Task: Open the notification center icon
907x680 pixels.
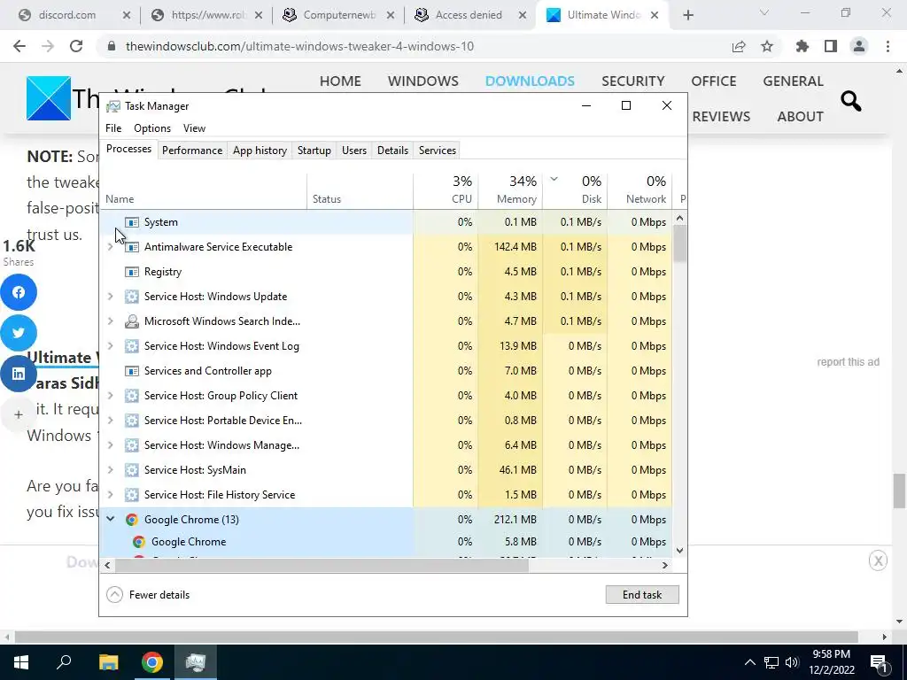Action: (879, 662)
